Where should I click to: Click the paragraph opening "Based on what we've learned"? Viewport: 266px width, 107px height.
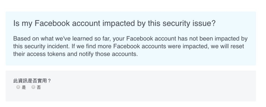click(x=48, y=39)
